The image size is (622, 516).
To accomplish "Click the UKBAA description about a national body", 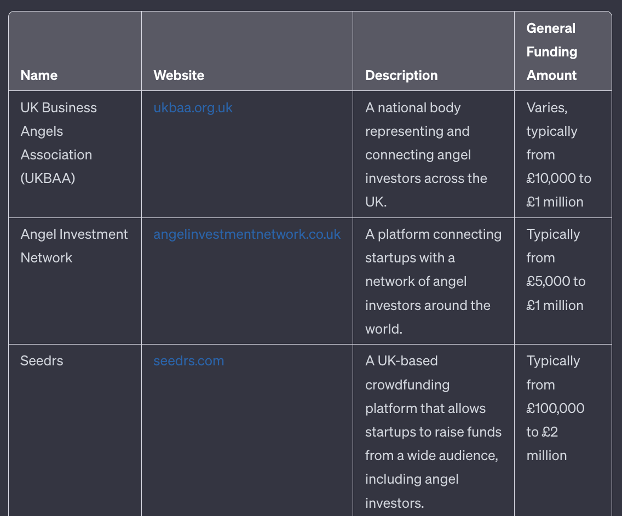I will (426, 154).
